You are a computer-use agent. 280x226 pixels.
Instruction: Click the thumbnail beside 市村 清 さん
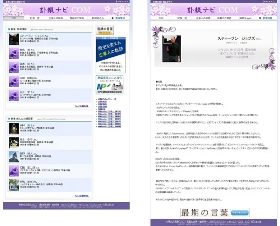(14, 129)
